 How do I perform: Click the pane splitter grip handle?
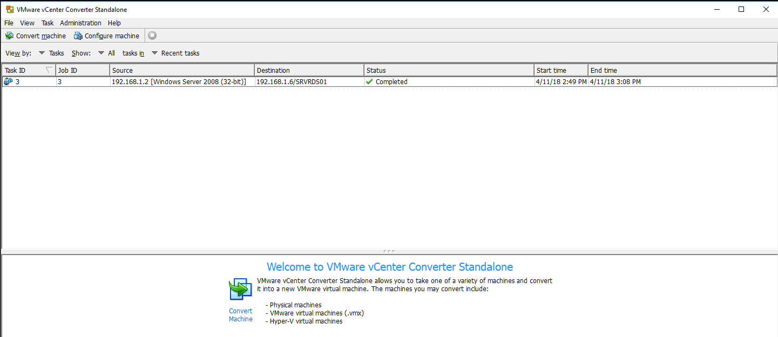(x=389, y=251)
